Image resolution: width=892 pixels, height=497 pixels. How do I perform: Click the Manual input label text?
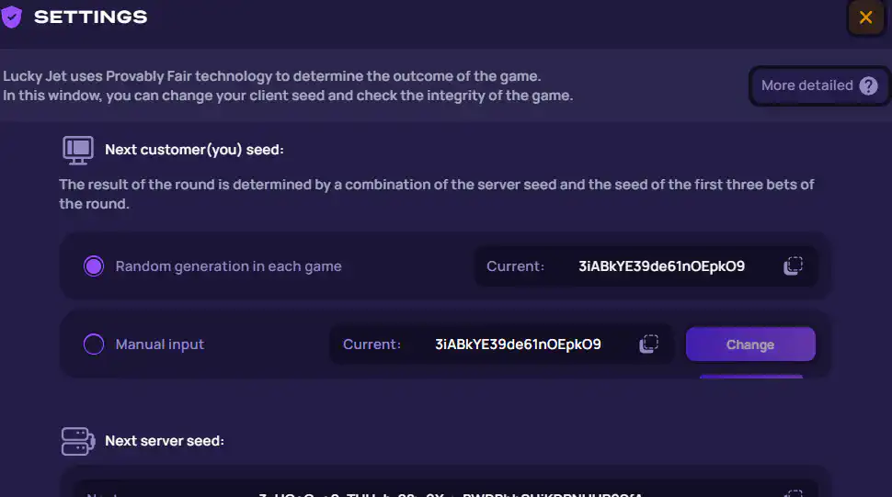[160, 345]
